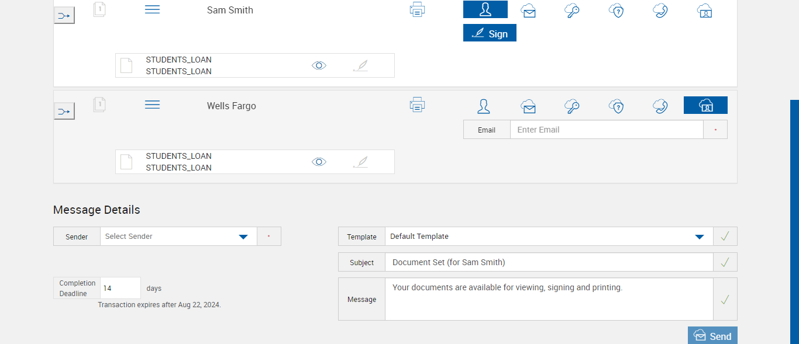
Task: Expand the Default Template dropdown
Action: tap(699, 237)
